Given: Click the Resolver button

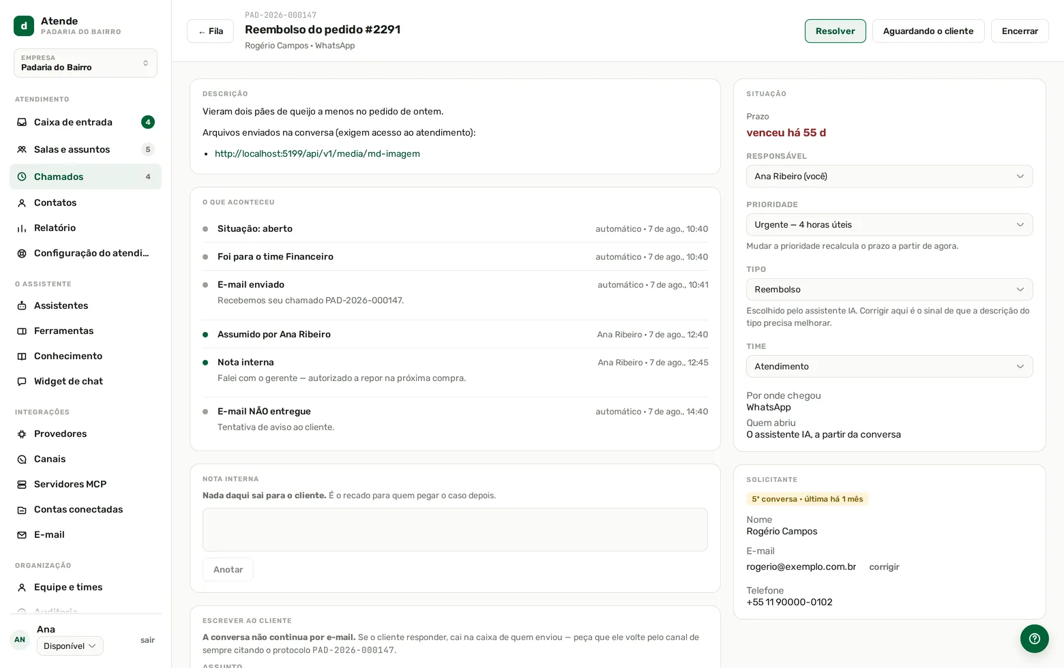Looking at the screenshot, I should [835, 31].
